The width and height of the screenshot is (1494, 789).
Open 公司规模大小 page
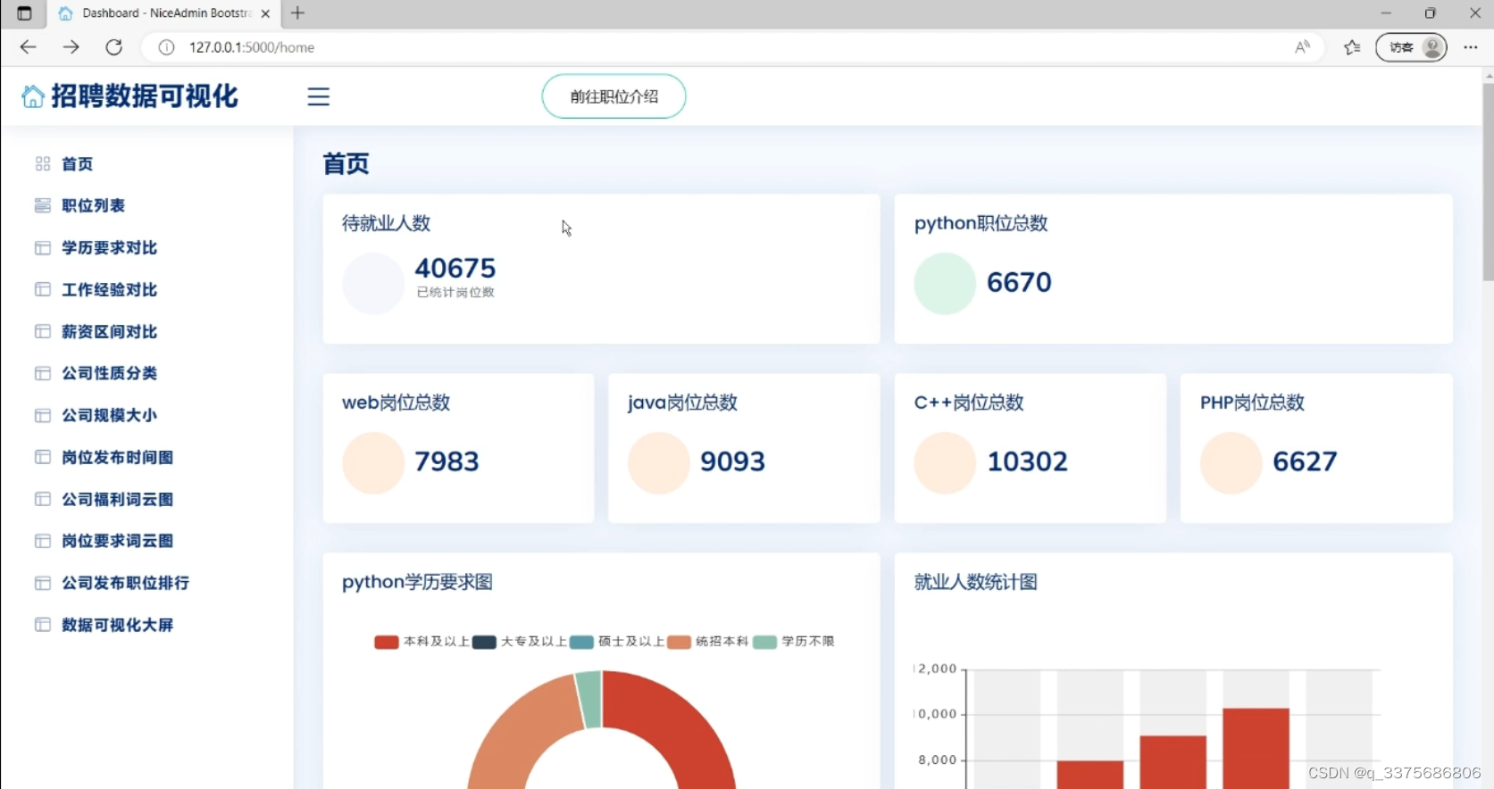(109, 415)
